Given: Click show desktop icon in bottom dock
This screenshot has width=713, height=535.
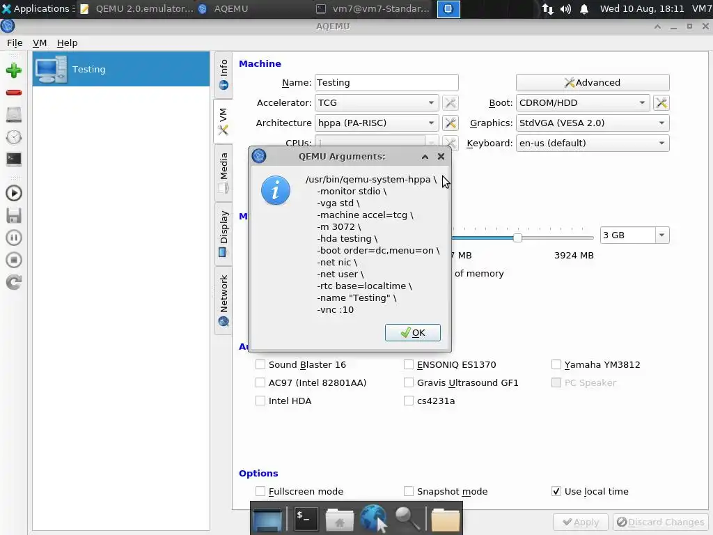Looking at the screenshot, I should (x=268, y=520).
